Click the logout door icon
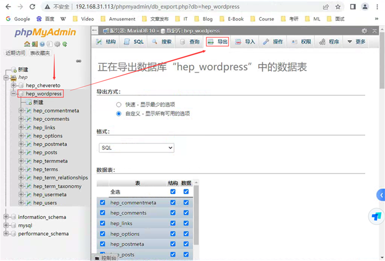 click(34, 44)
